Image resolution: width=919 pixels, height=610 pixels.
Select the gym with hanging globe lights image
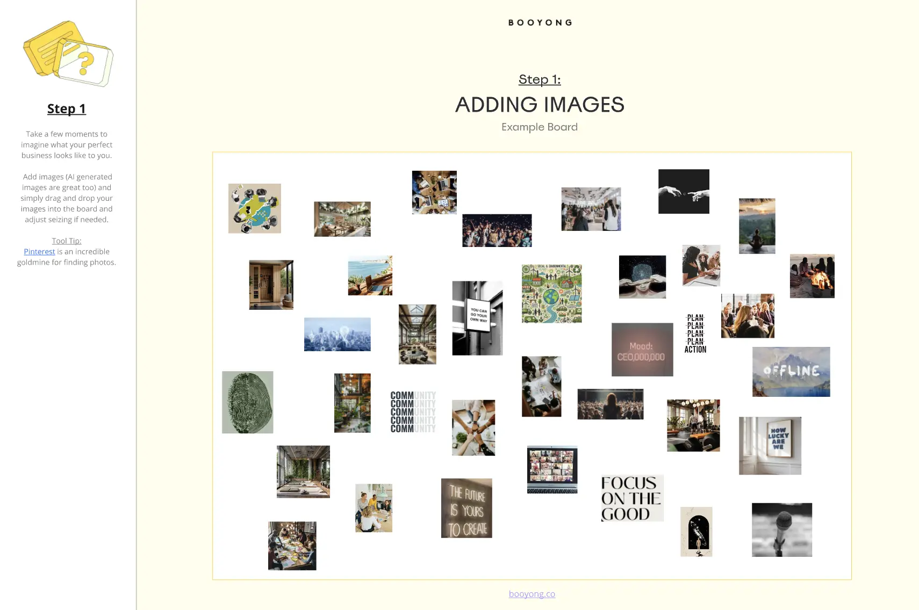693,425
